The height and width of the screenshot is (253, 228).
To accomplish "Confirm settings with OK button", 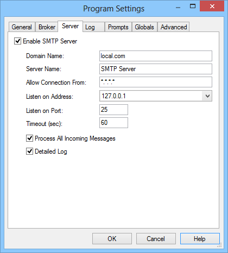I will (112, 239).
